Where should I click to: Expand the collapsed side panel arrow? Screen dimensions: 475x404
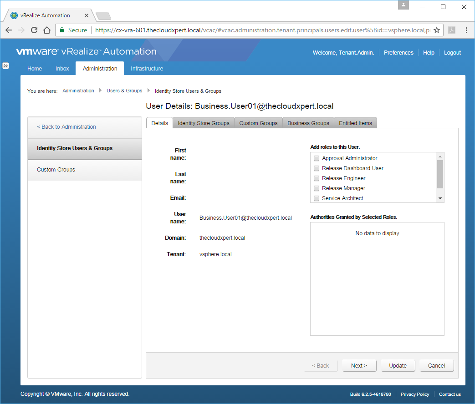[6, 66]
